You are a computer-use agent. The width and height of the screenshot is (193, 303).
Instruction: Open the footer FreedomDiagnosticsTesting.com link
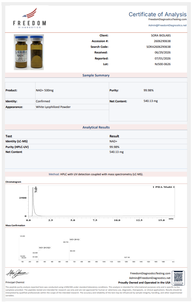click(x=150, y=273)
